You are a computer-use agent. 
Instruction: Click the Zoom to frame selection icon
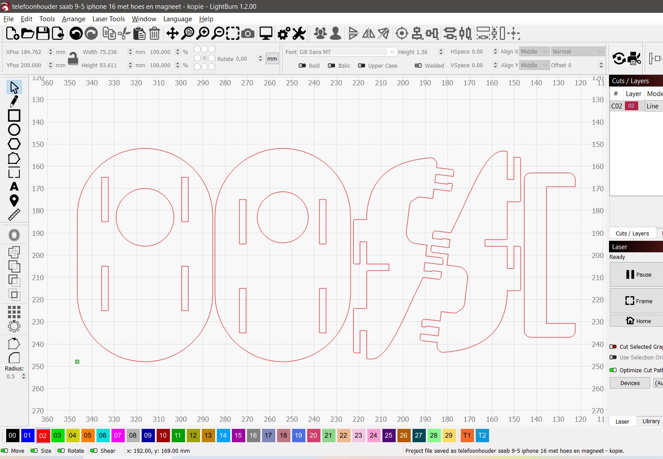coord(233,33)
